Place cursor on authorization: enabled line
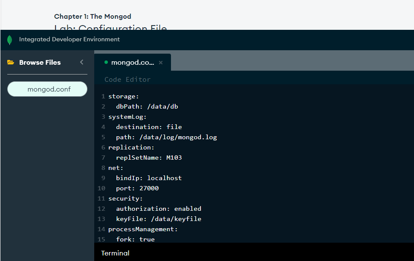 pyautogui.click(x=158, y=209)
